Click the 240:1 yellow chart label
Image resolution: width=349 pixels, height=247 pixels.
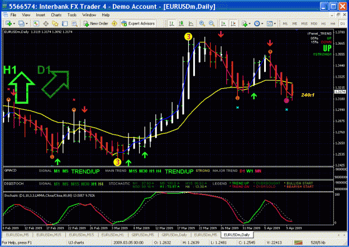308,95
